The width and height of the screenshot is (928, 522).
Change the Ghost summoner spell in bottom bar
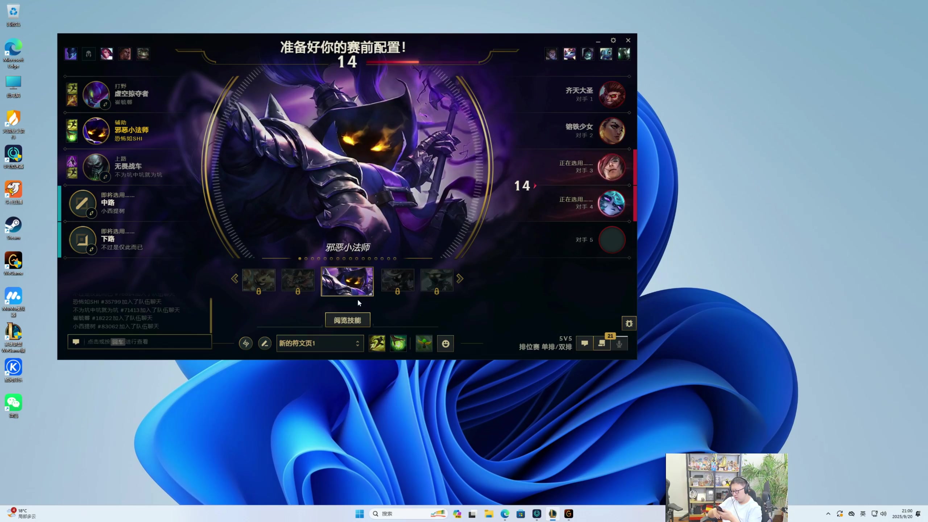click(377, 343)
